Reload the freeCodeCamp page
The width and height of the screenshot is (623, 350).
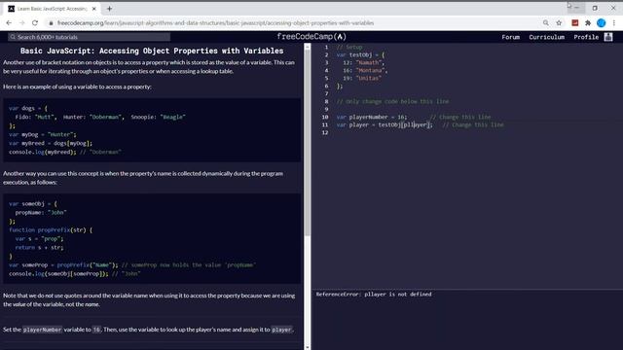(35, 23)
